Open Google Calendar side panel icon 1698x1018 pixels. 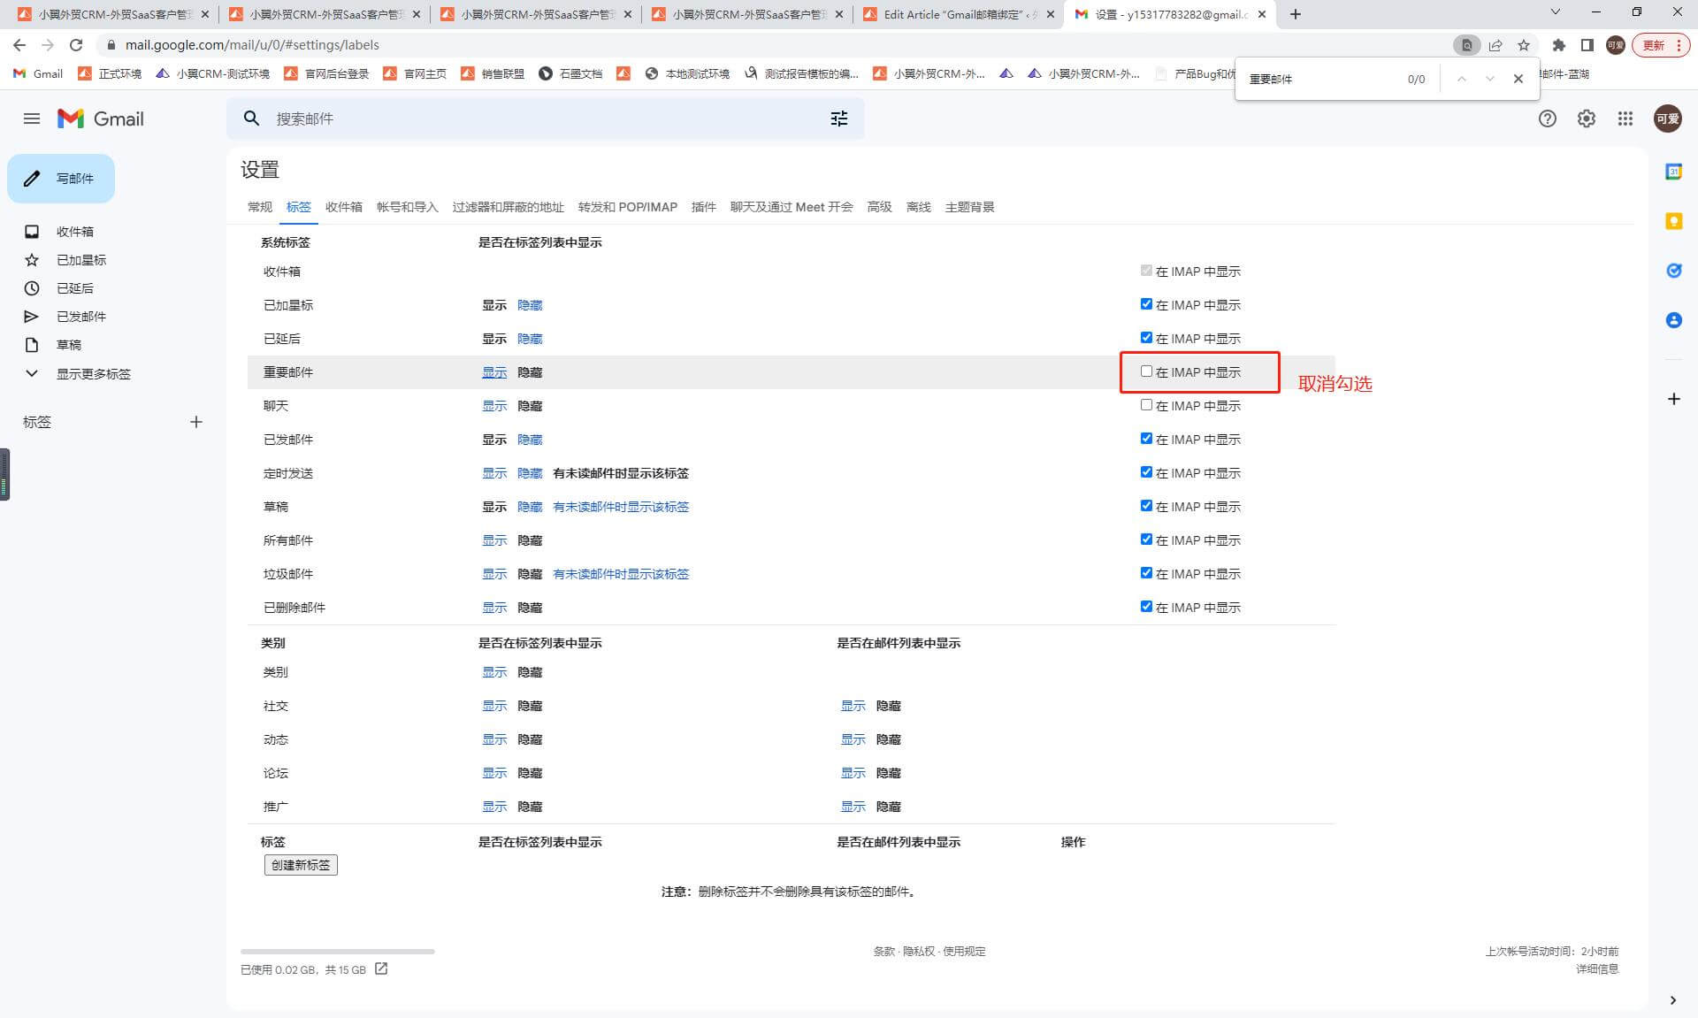(1673, 172)
